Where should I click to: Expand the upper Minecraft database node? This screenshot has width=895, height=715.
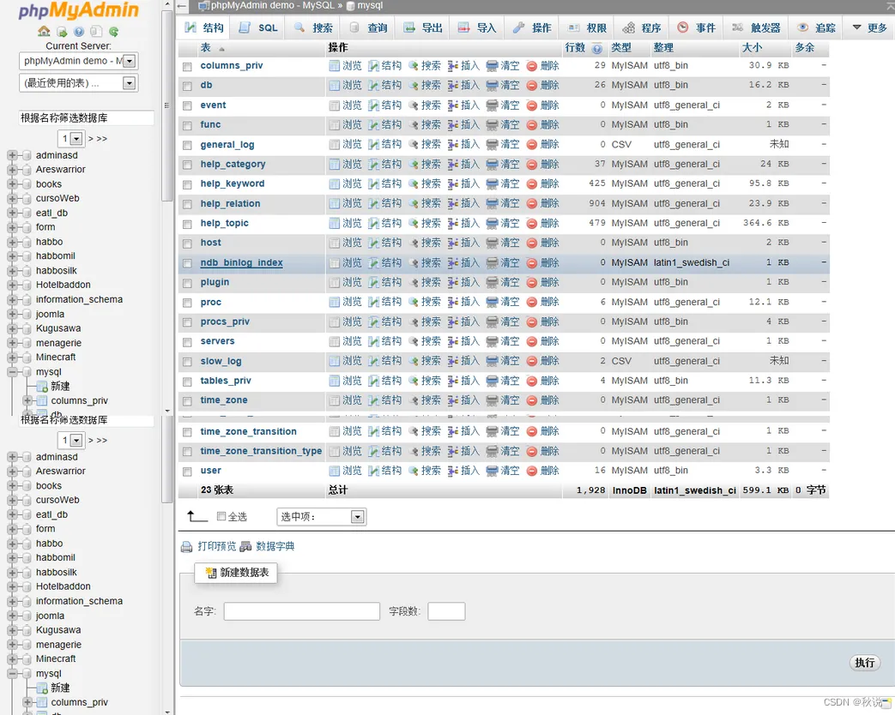point(12,357)
